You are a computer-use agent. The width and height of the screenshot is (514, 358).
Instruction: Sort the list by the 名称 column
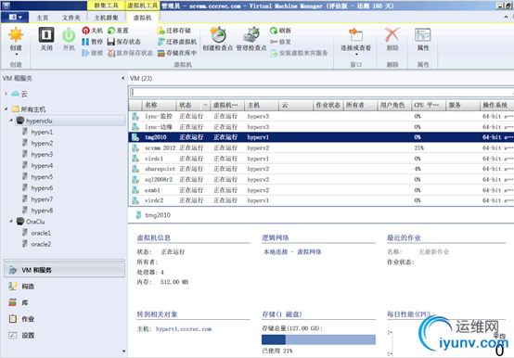[159, 105]
